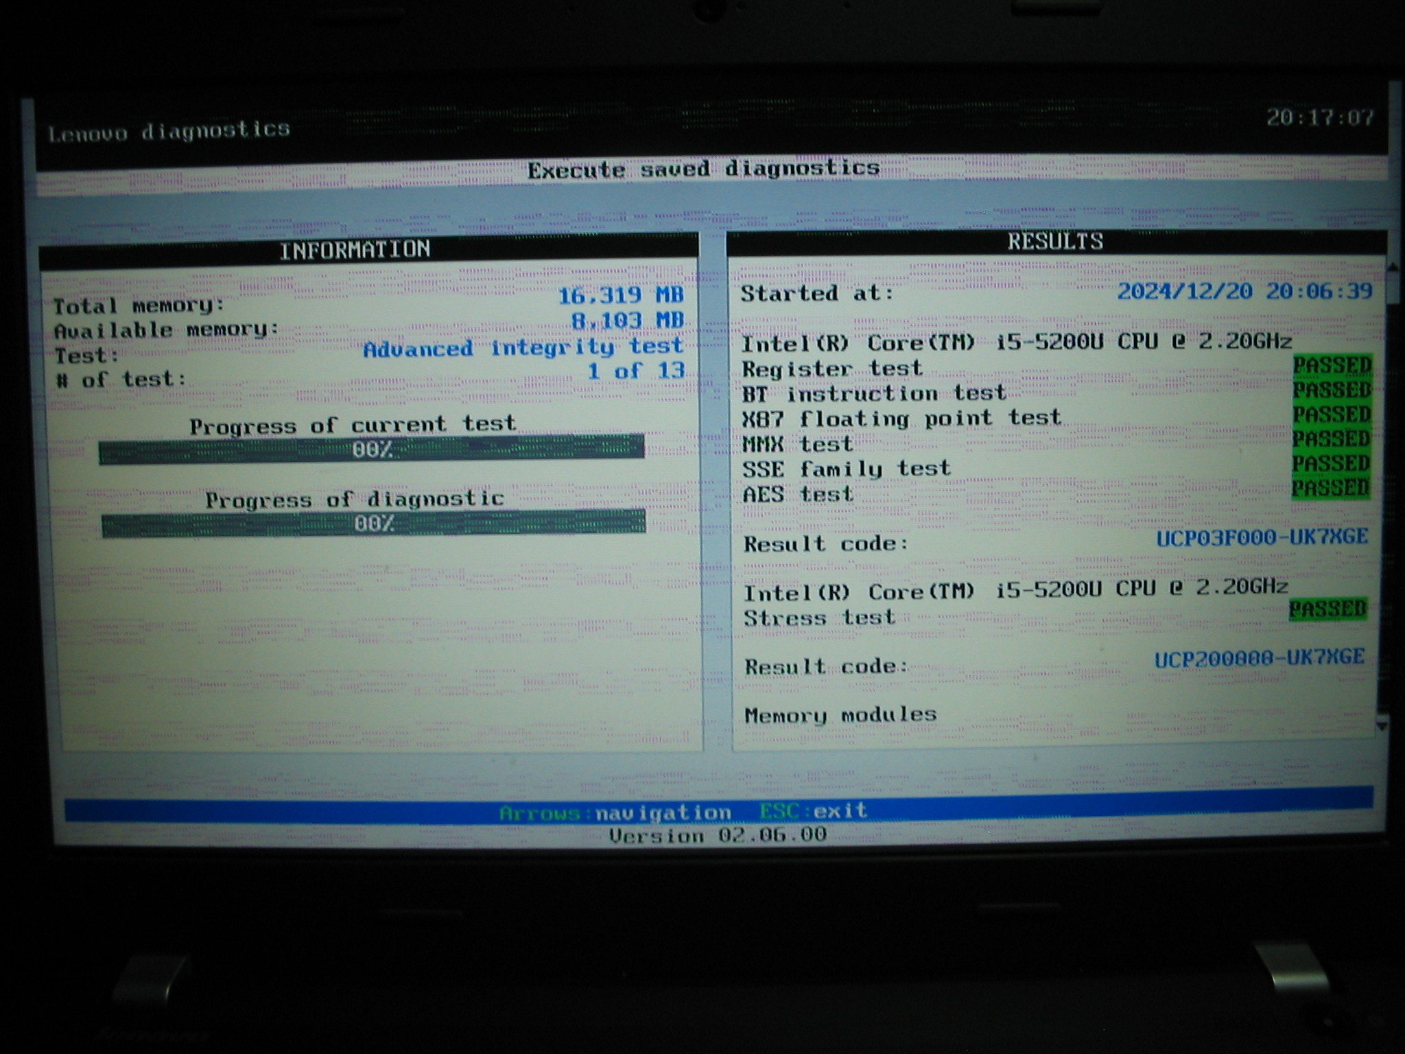Click the PASSED badge for Stress test
This screenshot has height=1054, width=1405.
pyautogui.click(x=1327, y=609)
